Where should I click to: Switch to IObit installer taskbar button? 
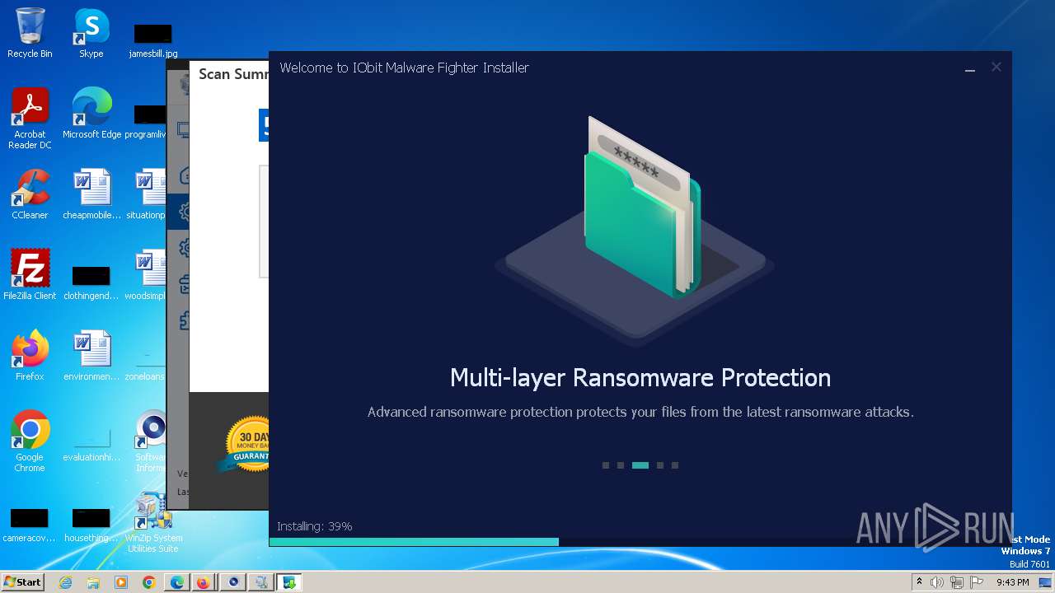(x=289, y=582)
